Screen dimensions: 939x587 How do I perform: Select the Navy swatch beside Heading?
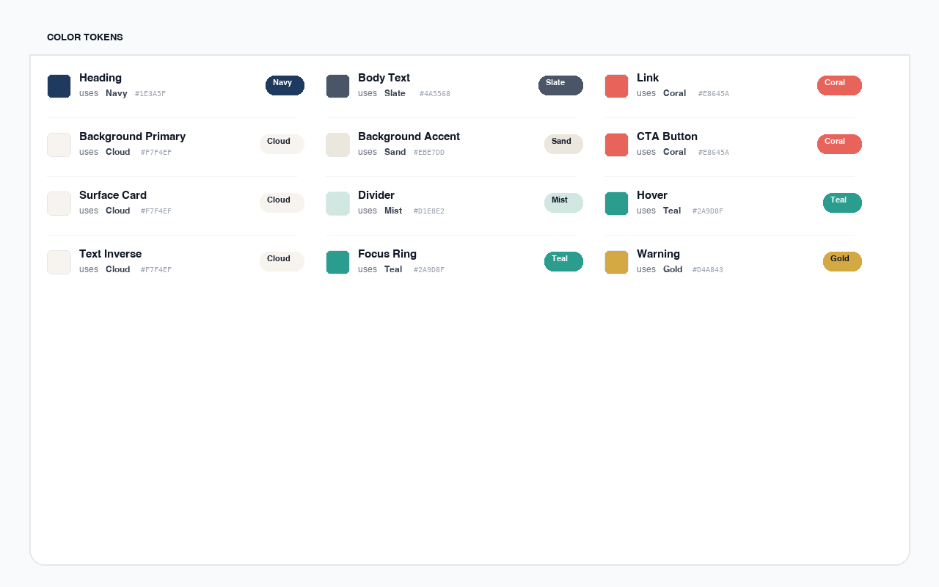click(x=59, y=86)
